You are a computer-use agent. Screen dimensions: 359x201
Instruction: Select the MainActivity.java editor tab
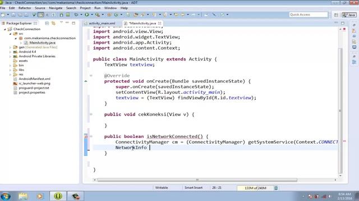142,23
